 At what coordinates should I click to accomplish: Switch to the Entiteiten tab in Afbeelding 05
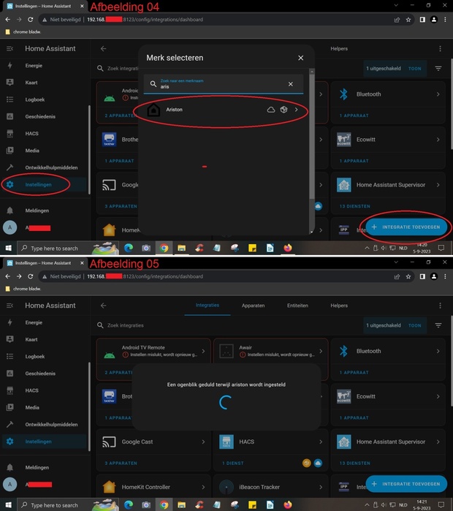tap(297, 306)
